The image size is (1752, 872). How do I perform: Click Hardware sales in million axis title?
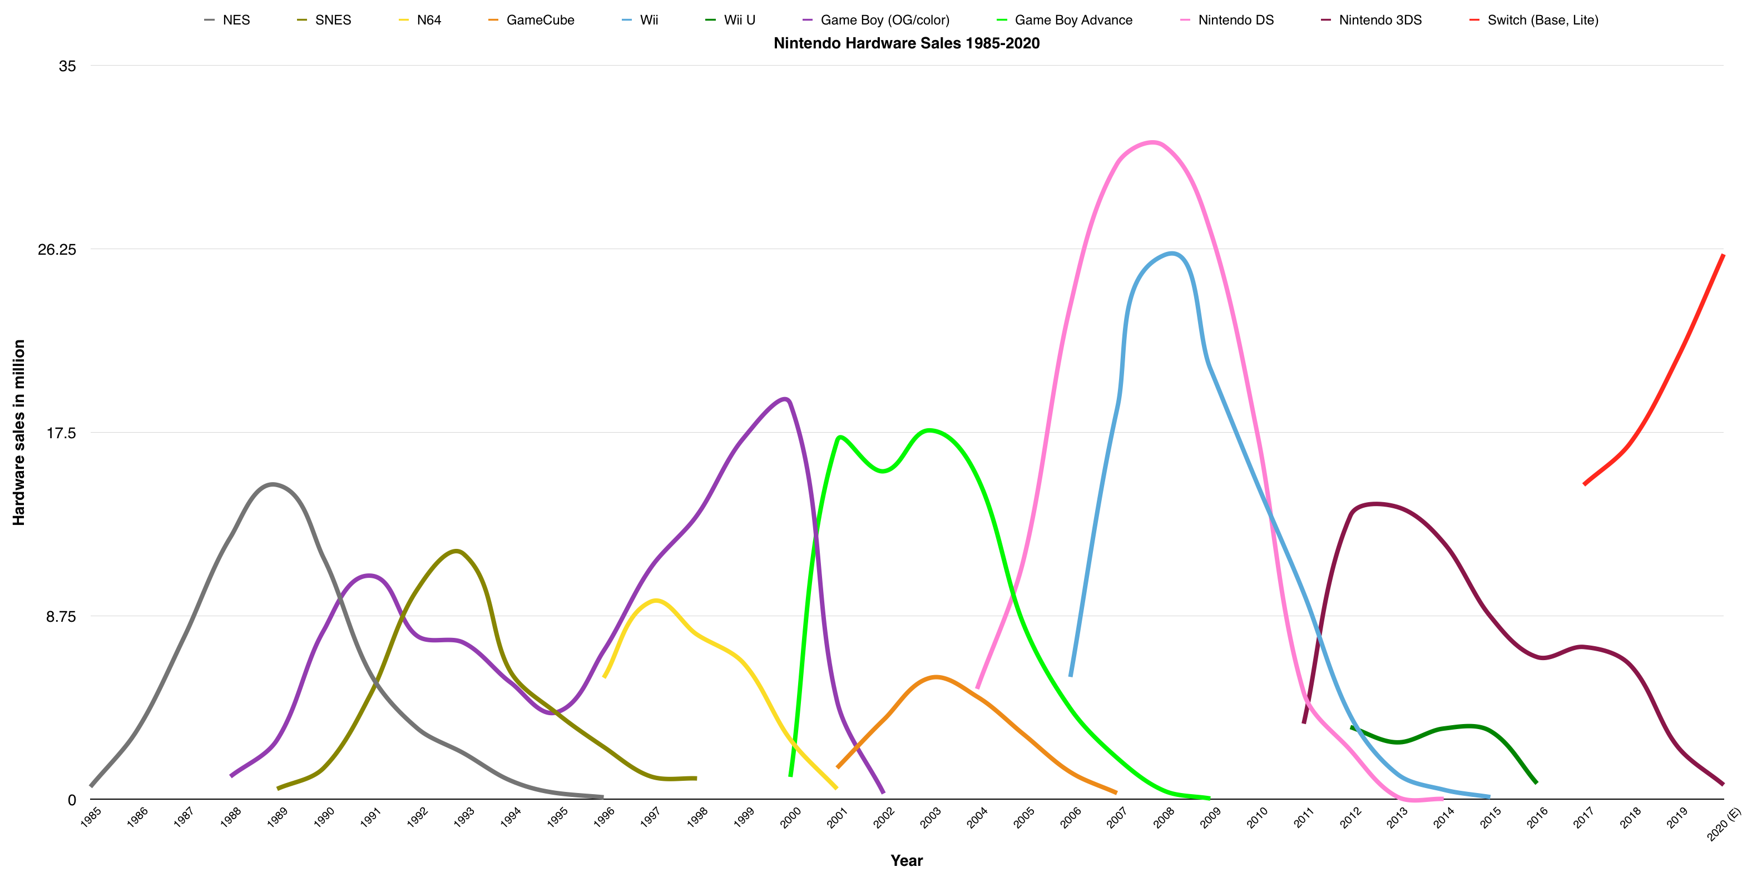18,432
